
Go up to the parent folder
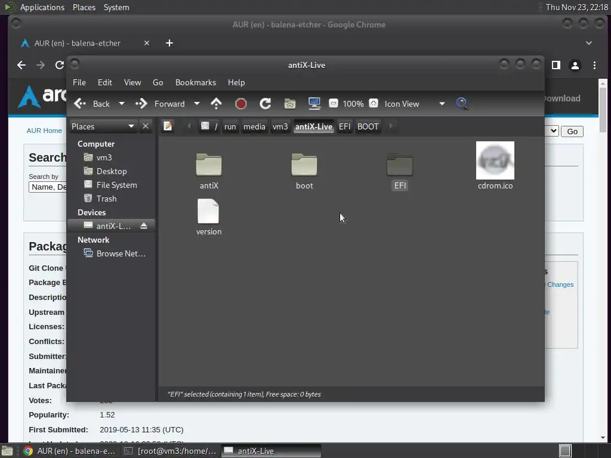(x=216, y=104)
